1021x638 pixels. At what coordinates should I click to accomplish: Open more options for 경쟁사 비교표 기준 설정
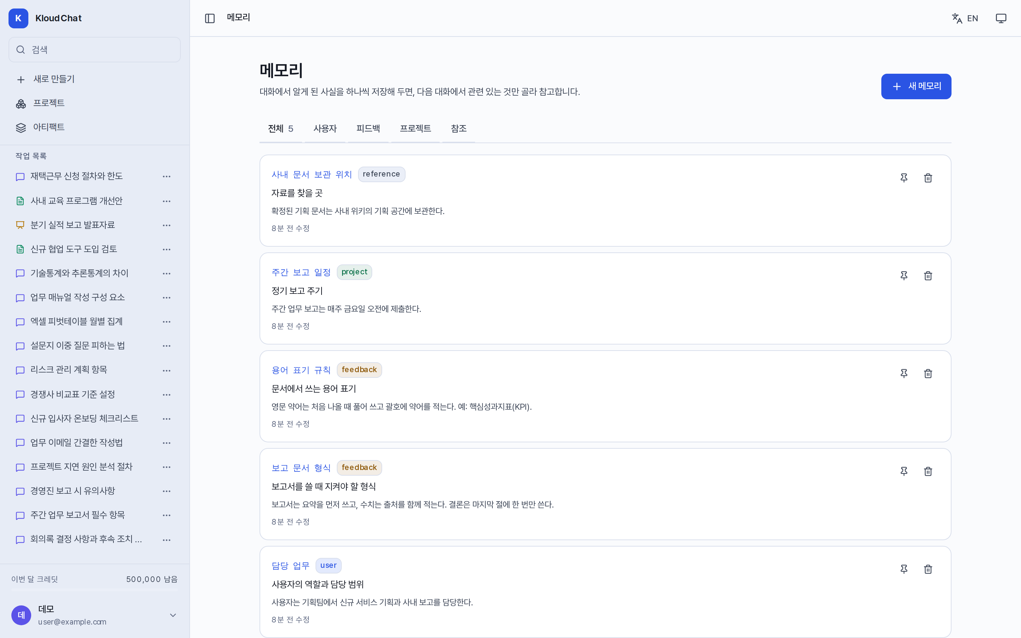click(x=167, y=394)
